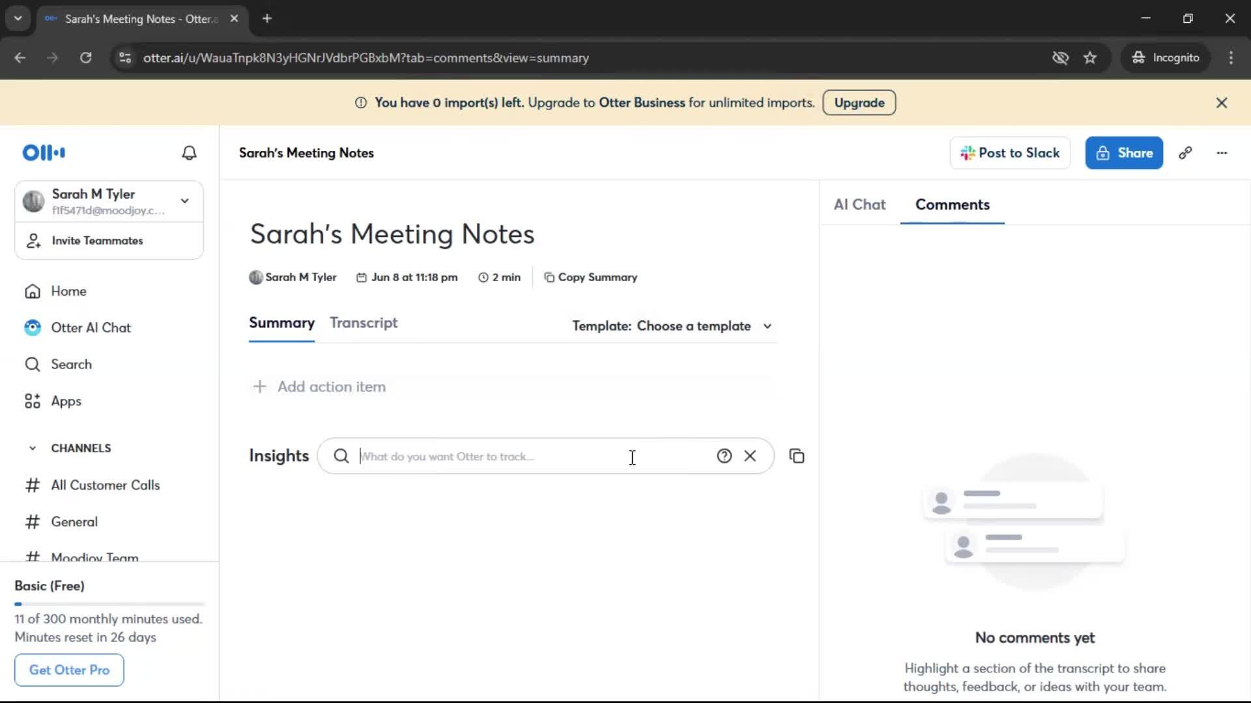Bookmark this page with the star icon
The width and height of the screenshot is (1251, 703).
(x=1090, y=58)
